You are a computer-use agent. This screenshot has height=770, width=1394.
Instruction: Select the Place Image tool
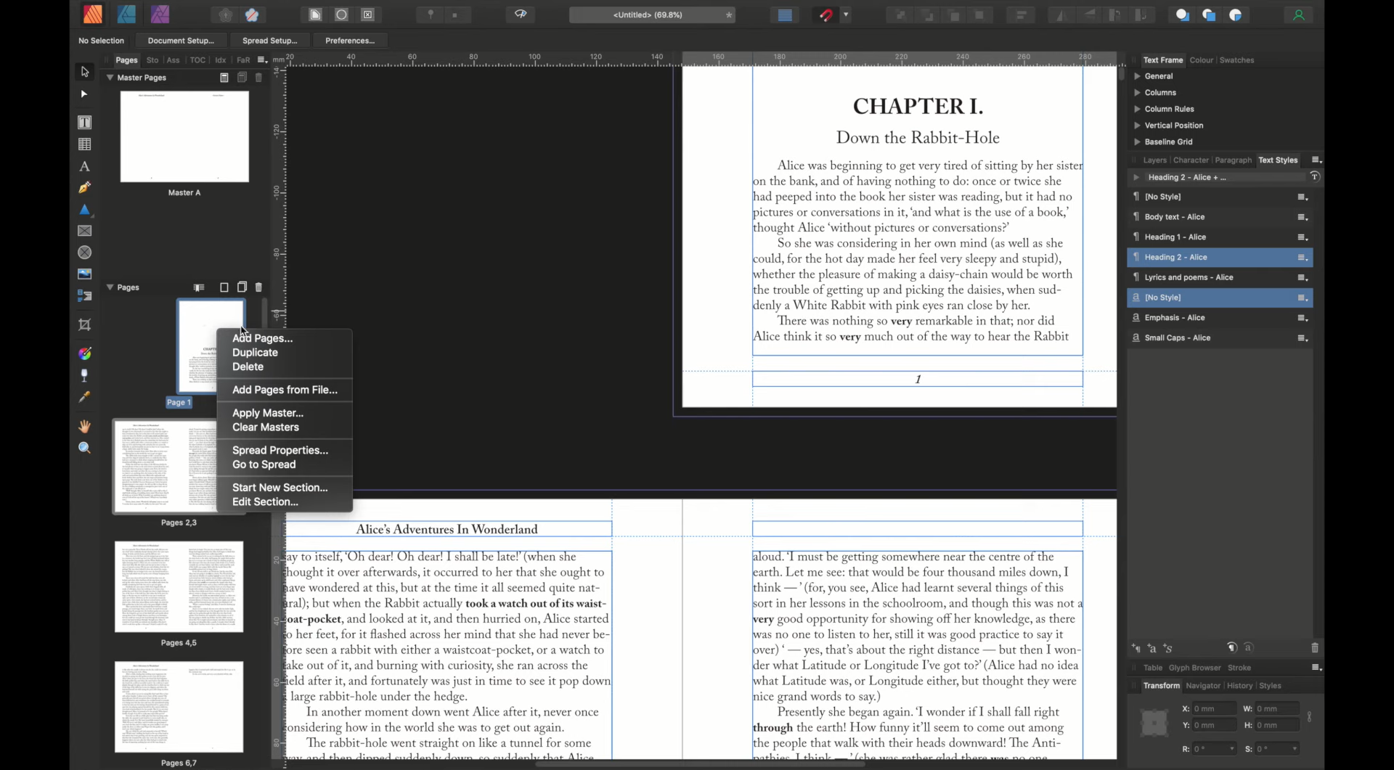(85, 274)
